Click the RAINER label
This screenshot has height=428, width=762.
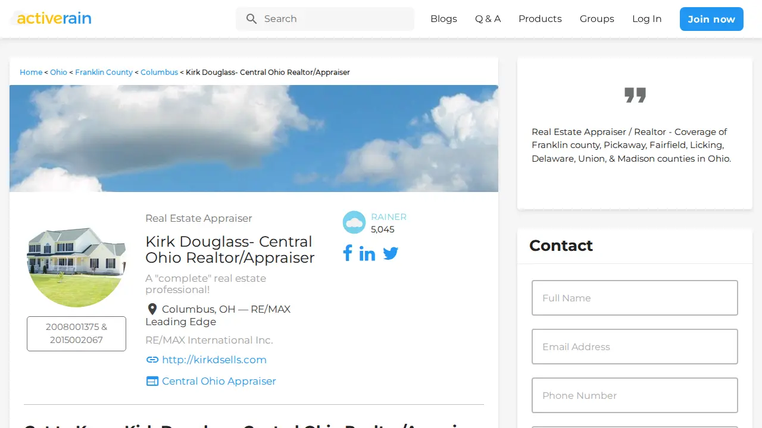tap(389, 217)
